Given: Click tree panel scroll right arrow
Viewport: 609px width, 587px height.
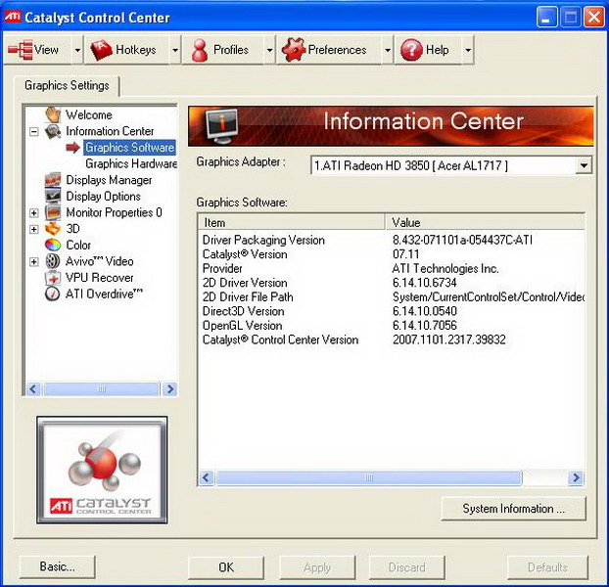Looking at the screenshot, I should click(169, 388).
